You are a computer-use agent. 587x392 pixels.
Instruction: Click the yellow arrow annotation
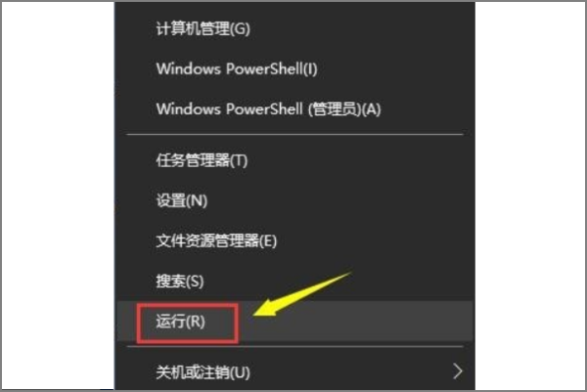(301, 294)
